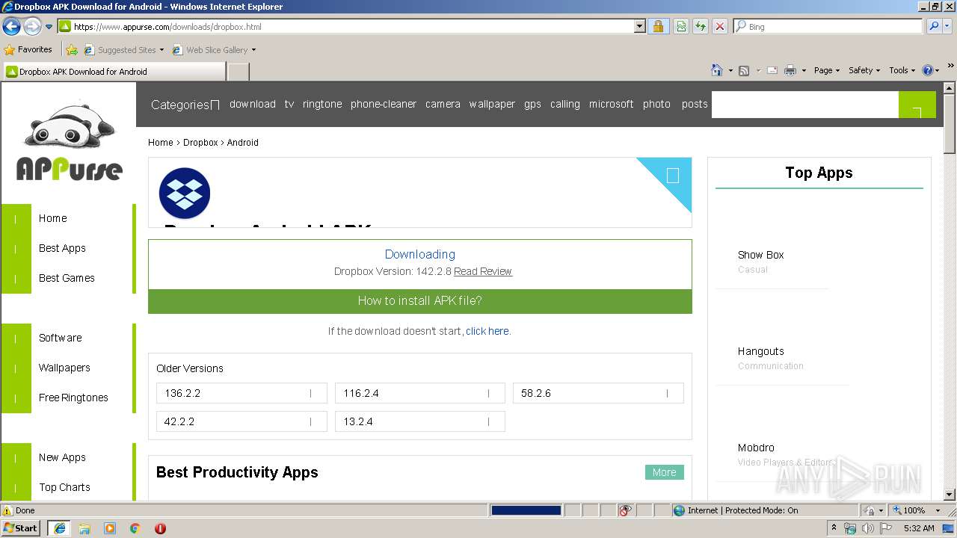Open Google Chrome from the taskbar
The image size is (957, 538).
click(135, 528)
